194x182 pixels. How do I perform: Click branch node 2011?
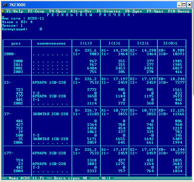tap(18, 65)
